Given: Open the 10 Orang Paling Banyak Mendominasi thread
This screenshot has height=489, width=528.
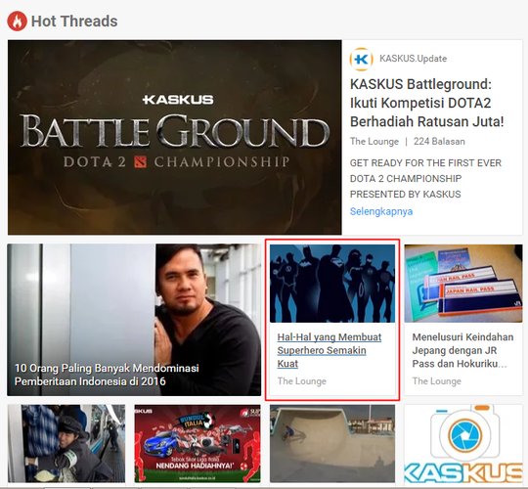Looking at the screenshot, I should 134,320.
